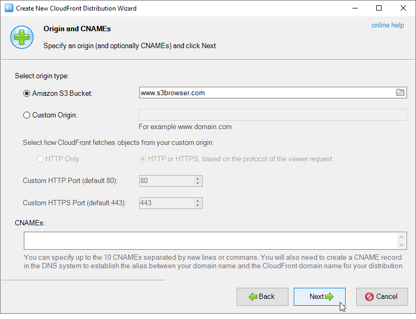The image size is (416, 319).
Task: Click the 'For example www.domain.com' hint text
Action: click(185, 127)
